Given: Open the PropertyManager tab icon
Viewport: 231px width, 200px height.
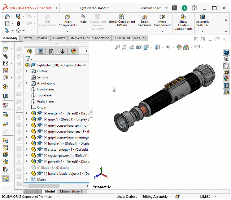Looking at the screenshot, I should pyautogui.click(x=40, y=51).
